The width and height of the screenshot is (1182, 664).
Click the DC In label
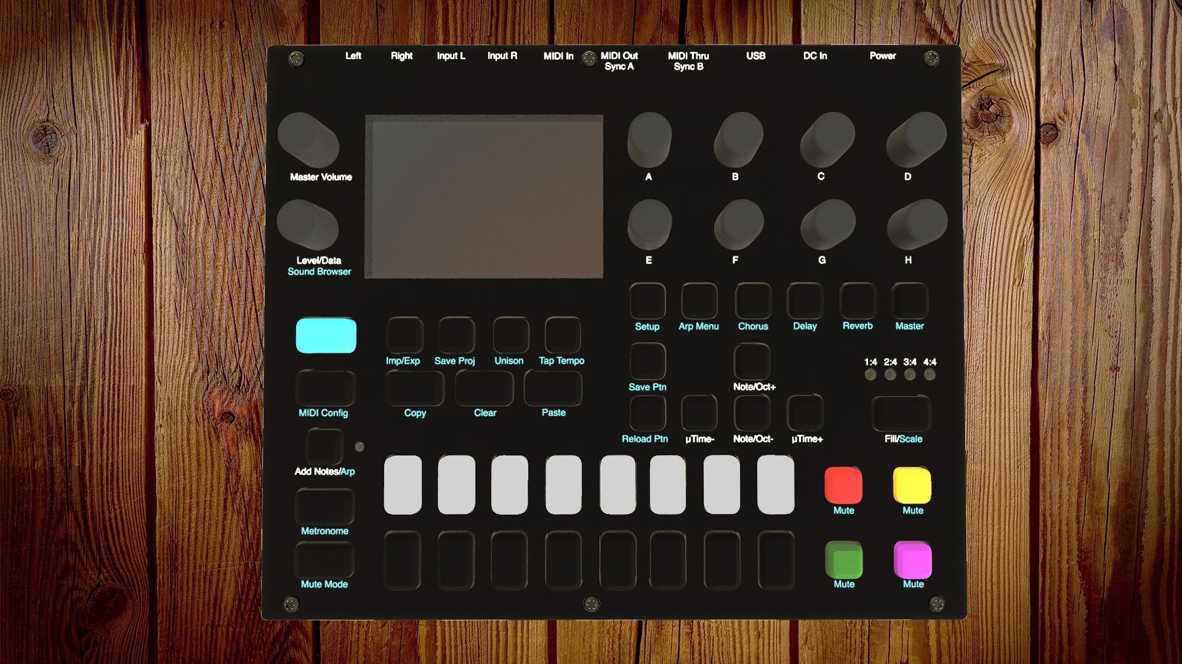coord(815,56)
